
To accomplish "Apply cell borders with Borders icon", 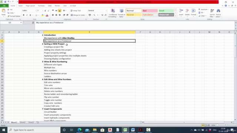I will coord(36,15).
